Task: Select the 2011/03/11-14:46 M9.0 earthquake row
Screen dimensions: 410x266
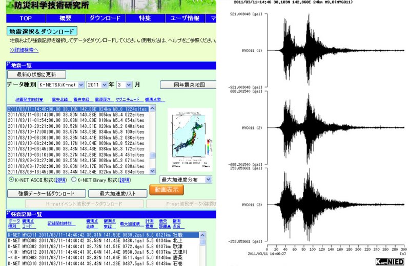Action: (x=78, y=109)
